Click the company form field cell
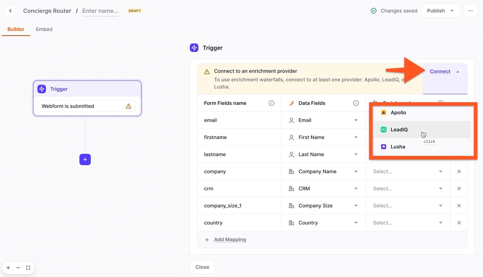Screen dimensions: 483x277 239,172
